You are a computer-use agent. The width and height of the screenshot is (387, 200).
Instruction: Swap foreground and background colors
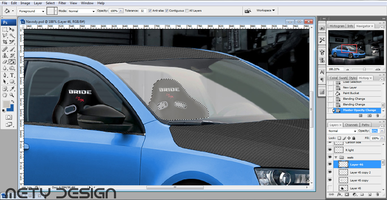(13, 101)
